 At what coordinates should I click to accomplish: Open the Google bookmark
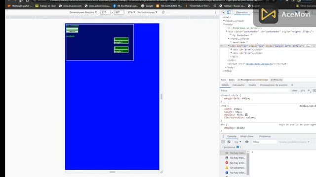tap(147, 6)
